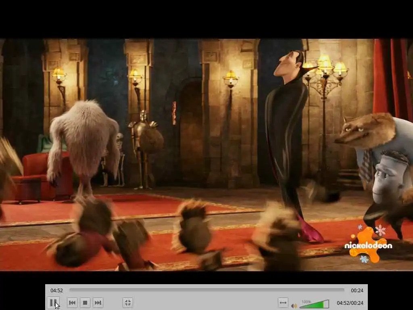
Task: Adjust the green volume slider
Action: pos(315,304)
